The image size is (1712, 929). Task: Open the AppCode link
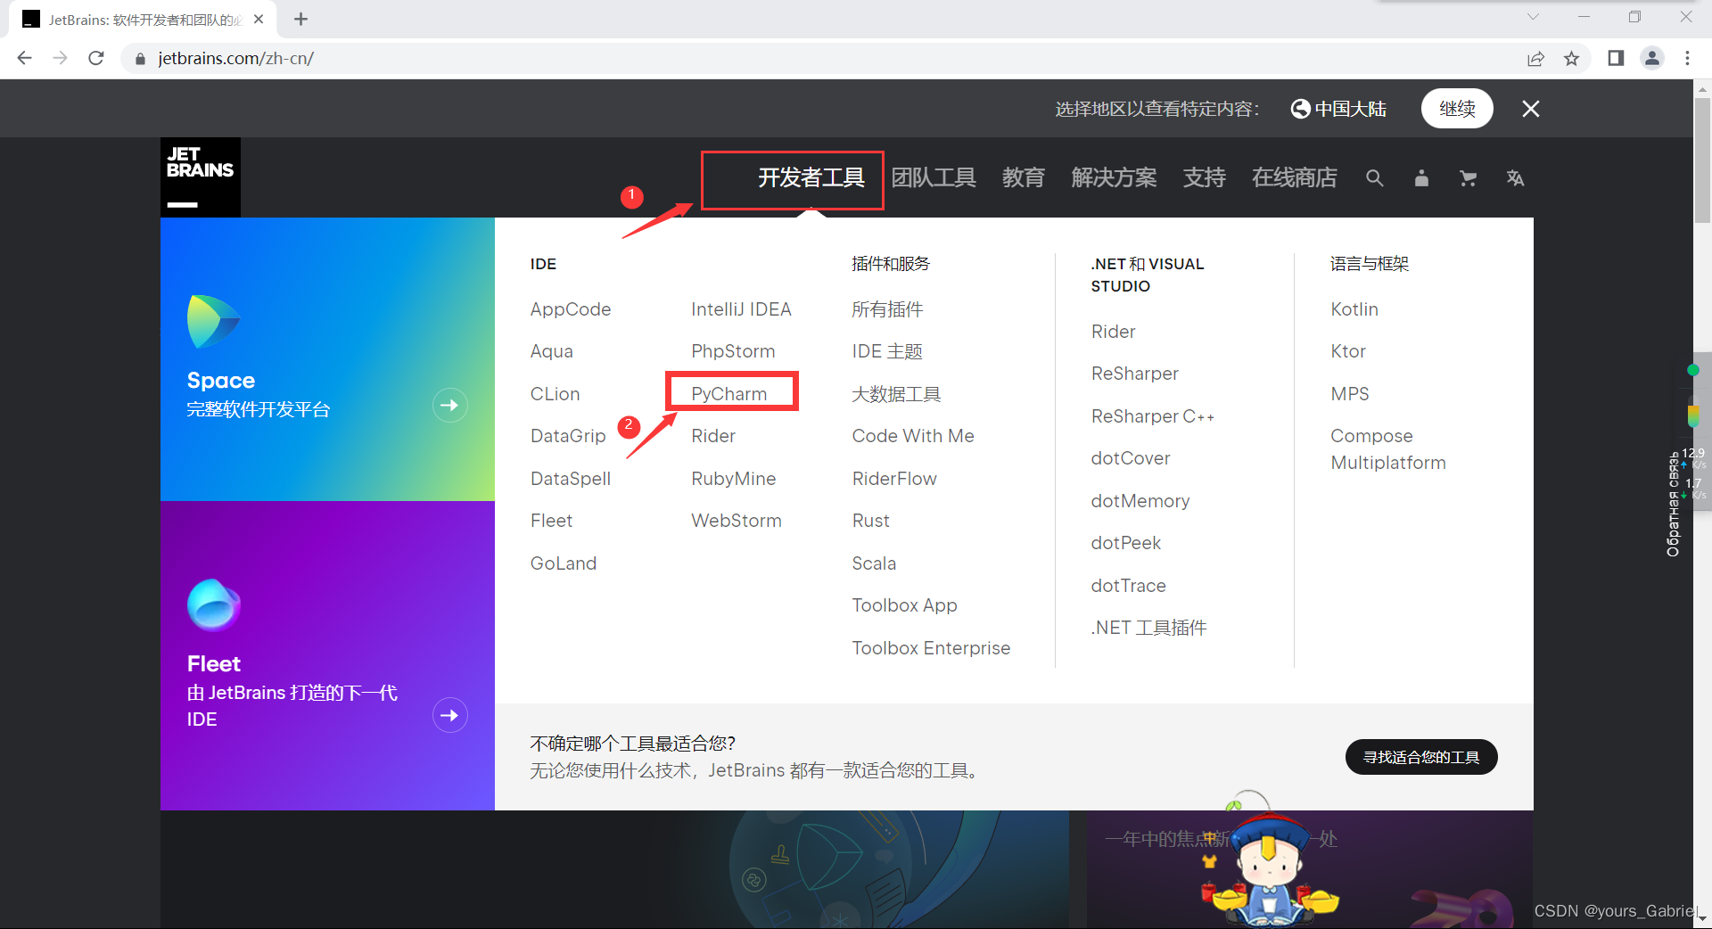tap(571, 309)
